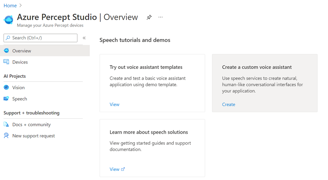View speech solutions documentation link

pyautogui.click(x=115, y=169)
